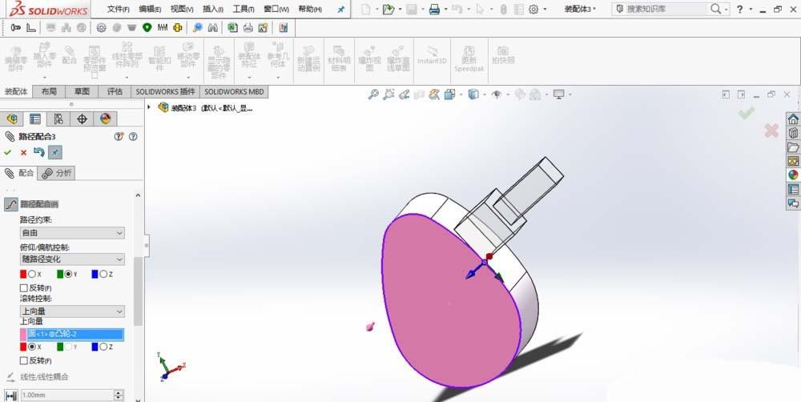The width and height of the screenshot is (801, 402).
Task: Open the ConfigurationManager tab icon
Action: coord(58,119)
